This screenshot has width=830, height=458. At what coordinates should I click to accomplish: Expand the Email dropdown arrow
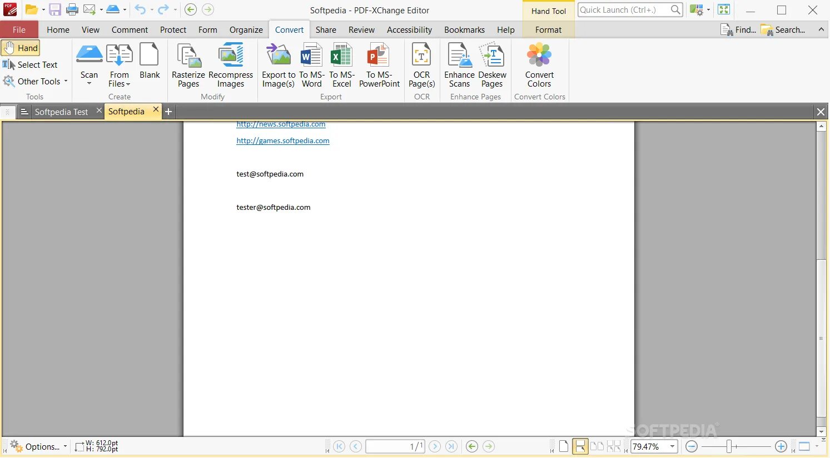101,10
